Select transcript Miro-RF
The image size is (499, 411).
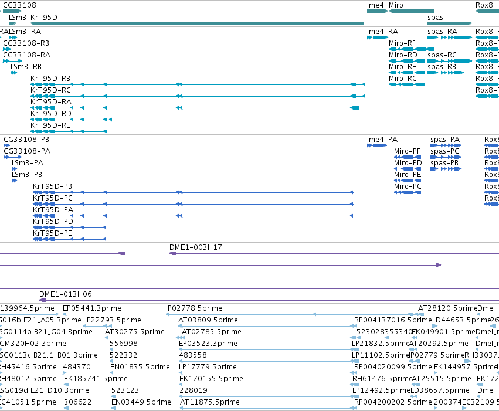(411, 49)
